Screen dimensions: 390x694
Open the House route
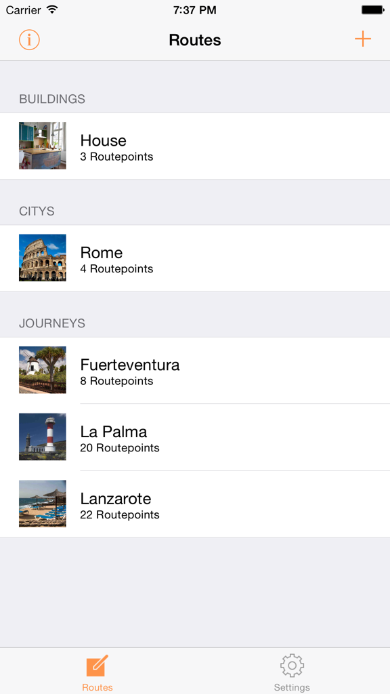pos(195,146)
